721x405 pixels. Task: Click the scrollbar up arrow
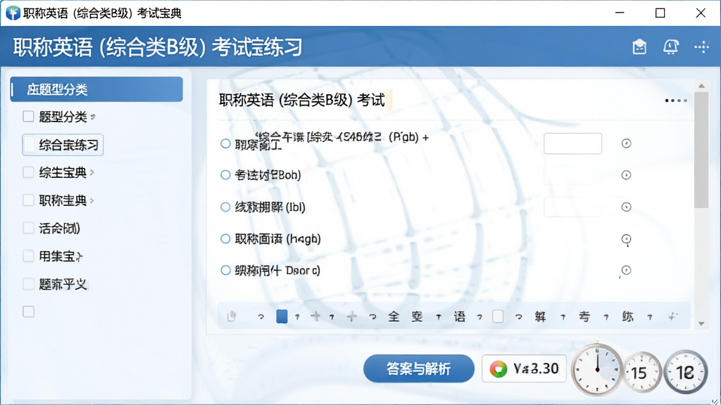tap(701, 86)
